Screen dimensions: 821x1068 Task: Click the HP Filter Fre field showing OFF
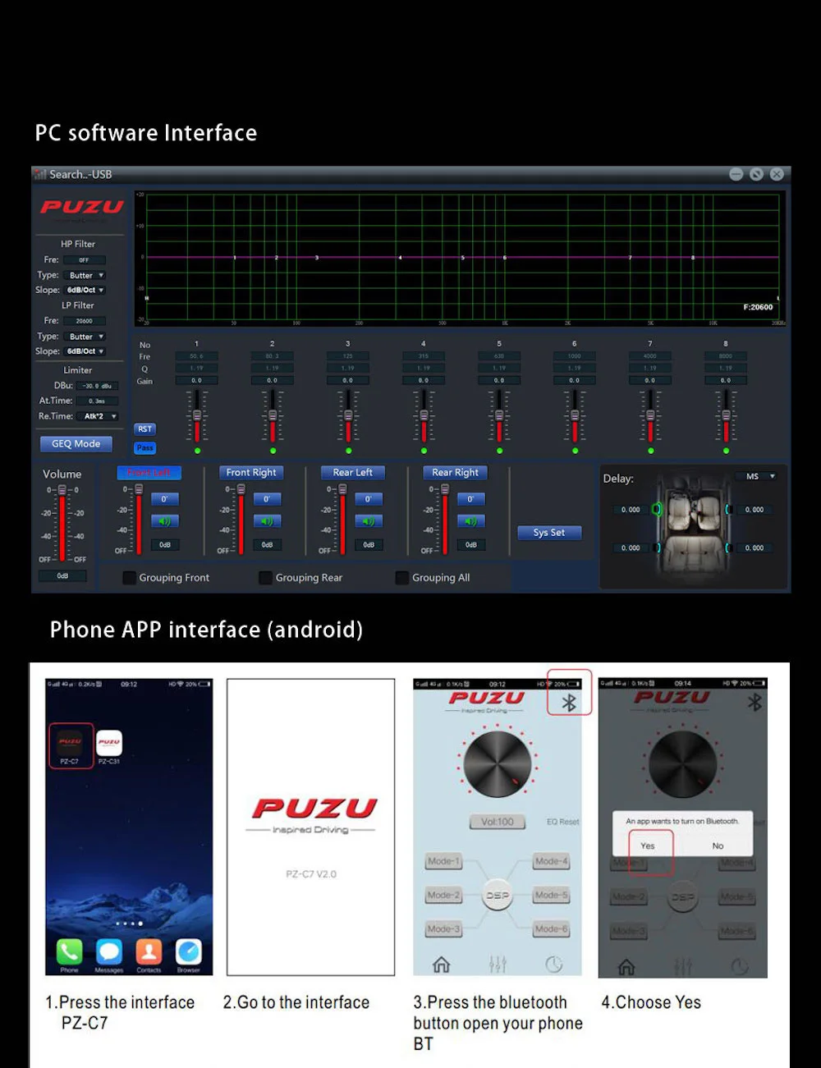coord(85,260)
